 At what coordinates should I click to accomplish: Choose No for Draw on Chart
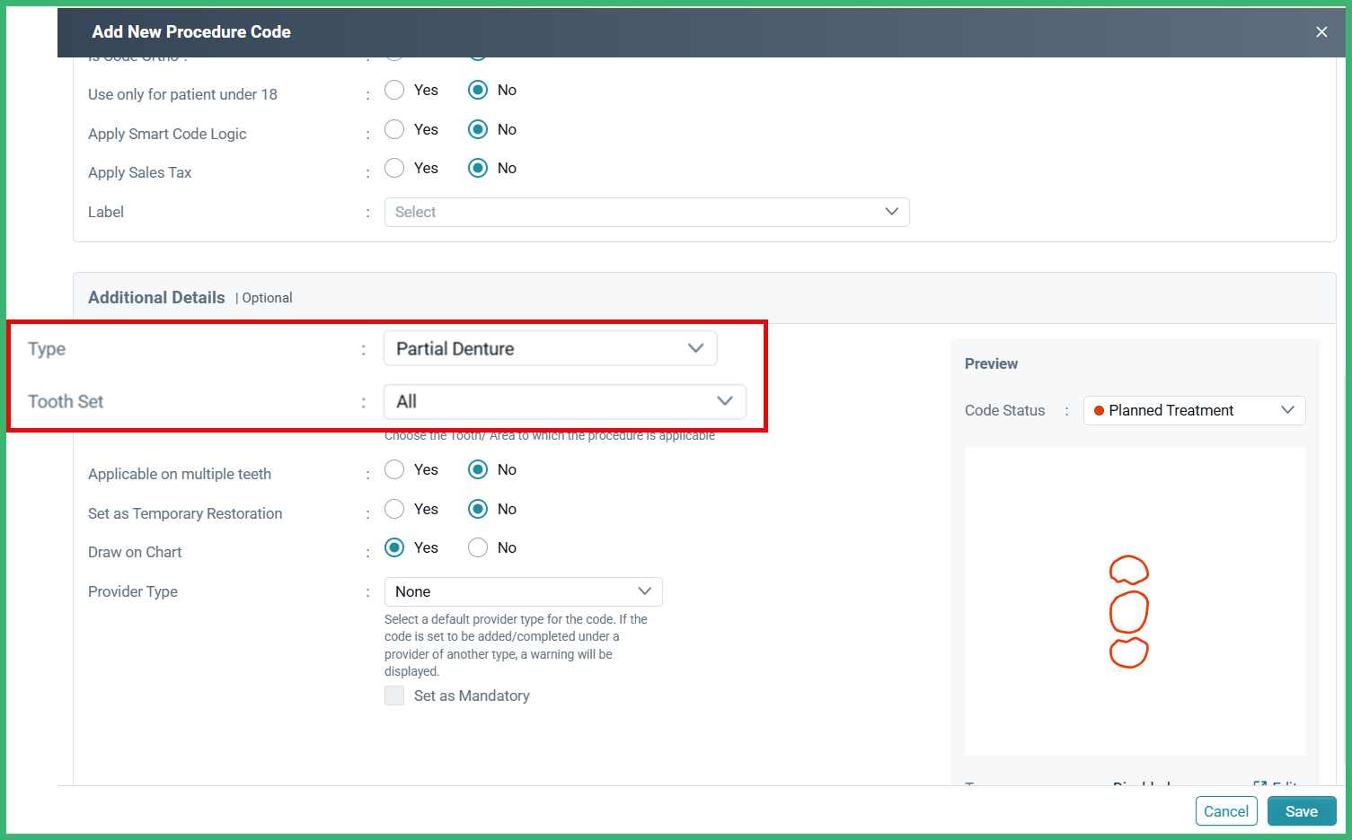pos(477,547)
